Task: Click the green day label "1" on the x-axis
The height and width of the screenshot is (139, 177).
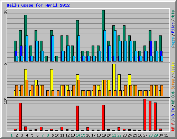Action: pyautogui.click(x=11, y=135)
